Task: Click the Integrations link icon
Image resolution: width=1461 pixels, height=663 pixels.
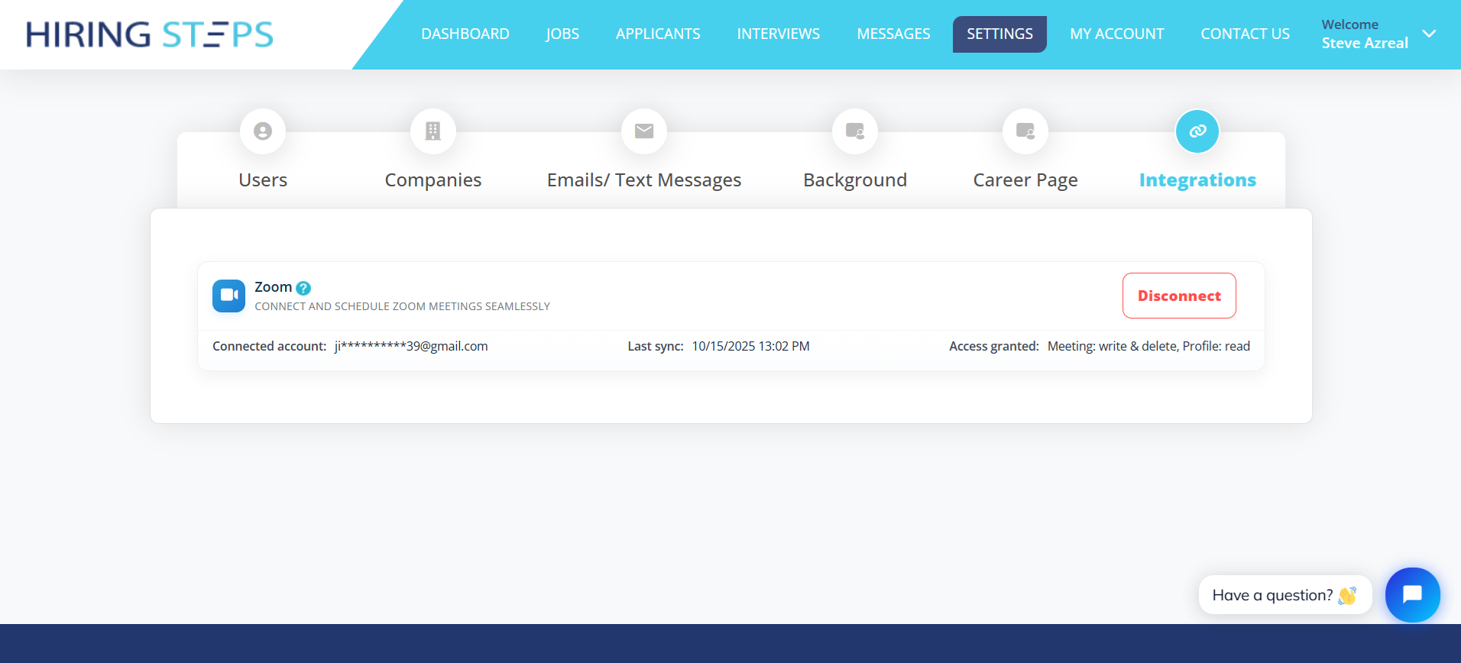Action: 1197,131
